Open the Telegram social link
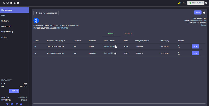 click(x=16, y=104)
